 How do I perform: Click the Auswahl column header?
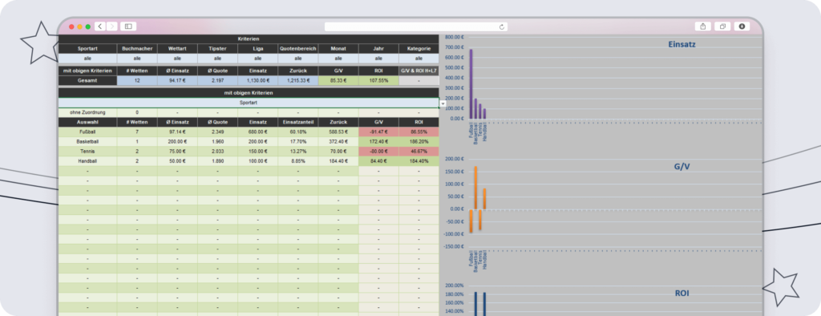coord(87,122)
